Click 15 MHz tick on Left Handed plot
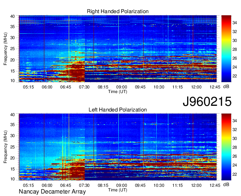Screen dimensions: 241x196 (x=12, y=169)
